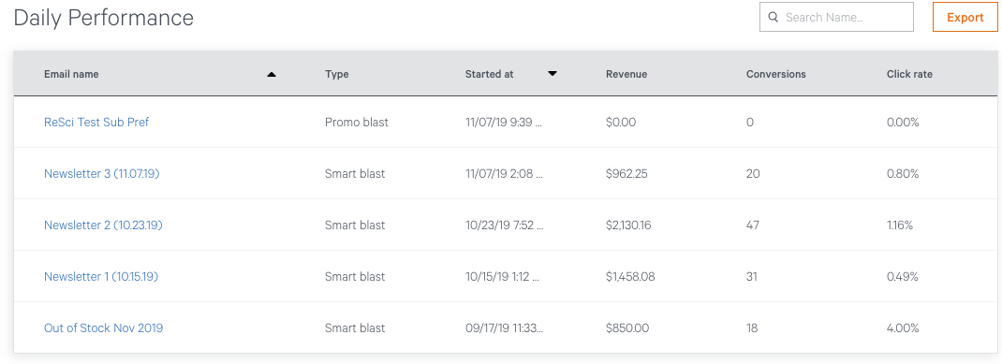Click the Daily Performance heading

tap(104, 17)
